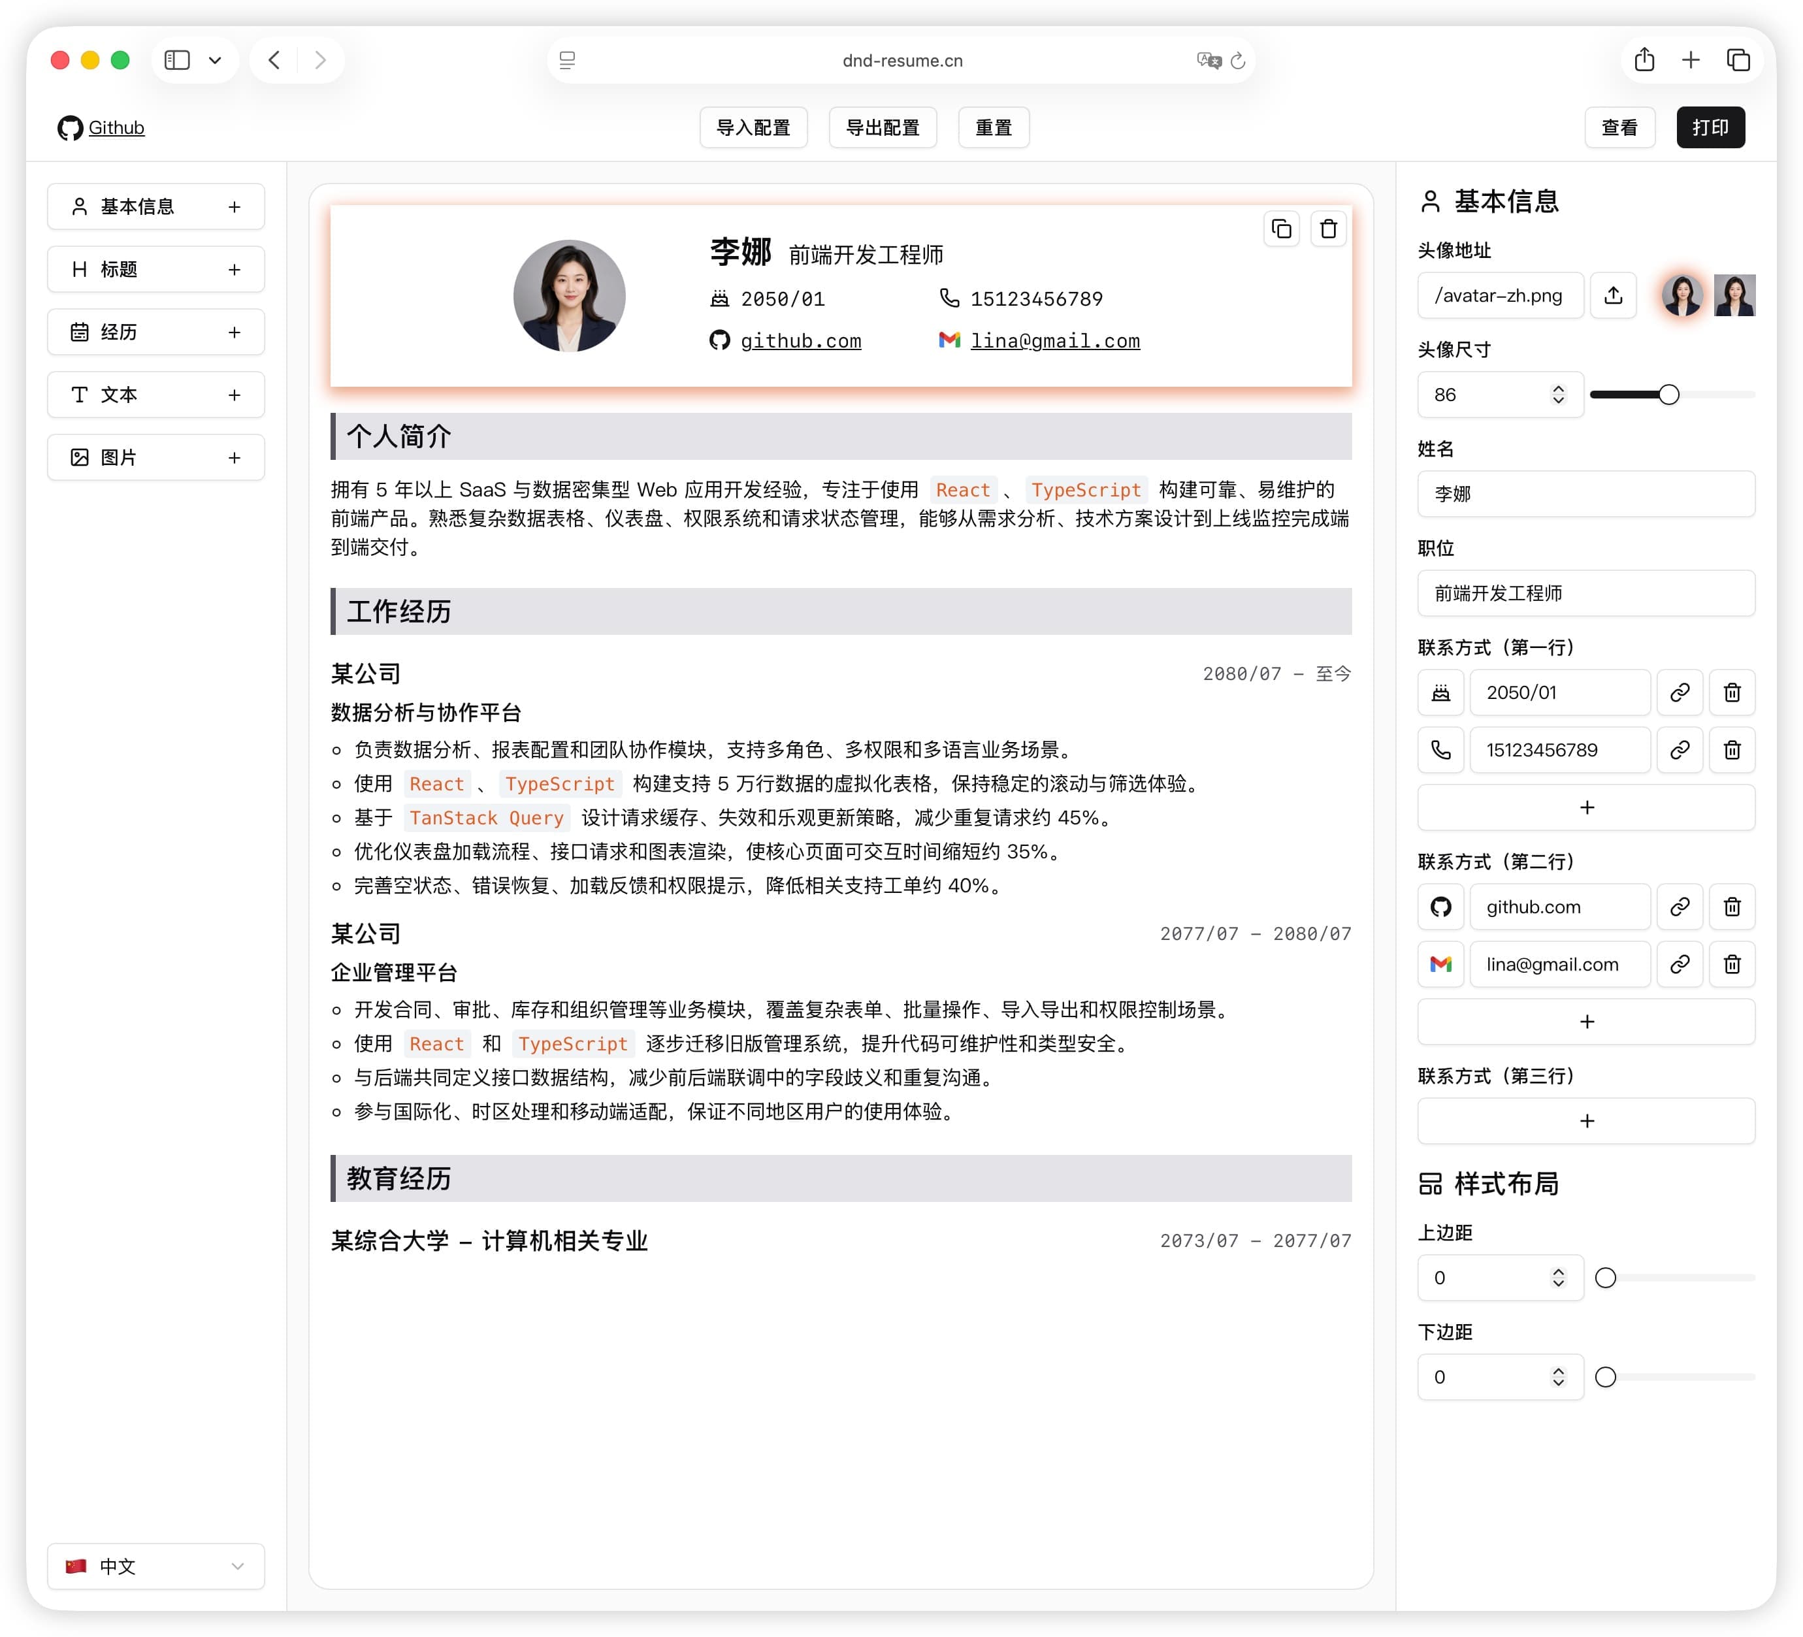Add a 标题 heading block
Viewport: 1803px width, 1637px height.
point(155,269)
